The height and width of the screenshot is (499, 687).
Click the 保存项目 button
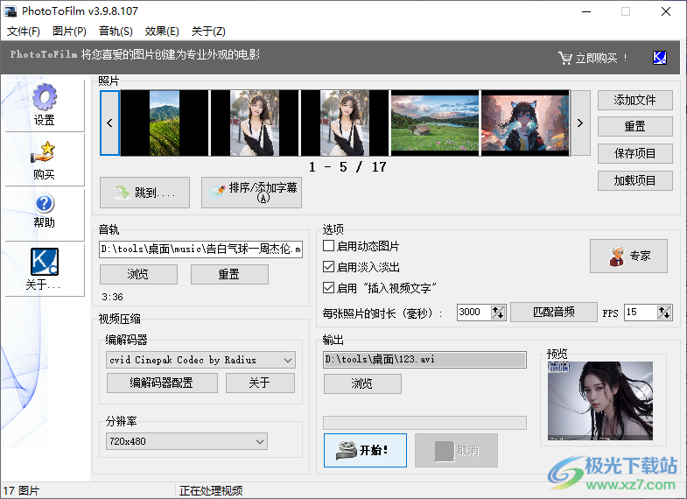click(x=634, y=154)
